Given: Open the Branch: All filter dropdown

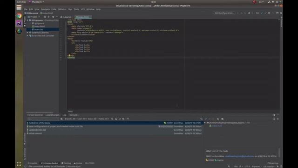Looking at the screenshot, I should (x=70, y=119).
